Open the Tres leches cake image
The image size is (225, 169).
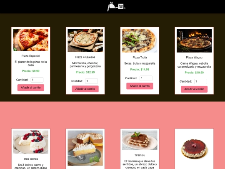(31, 142)
